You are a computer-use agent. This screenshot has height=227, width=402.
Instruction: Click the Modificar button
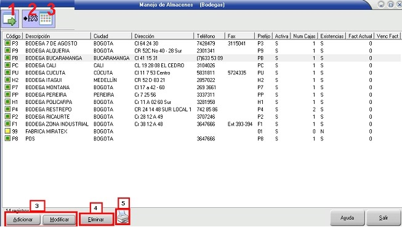[x=59, y=220]
